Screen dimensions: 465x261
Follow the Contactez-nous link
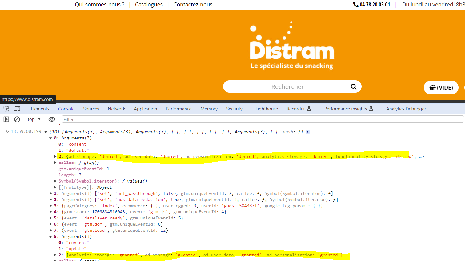(x=193, y=5)
